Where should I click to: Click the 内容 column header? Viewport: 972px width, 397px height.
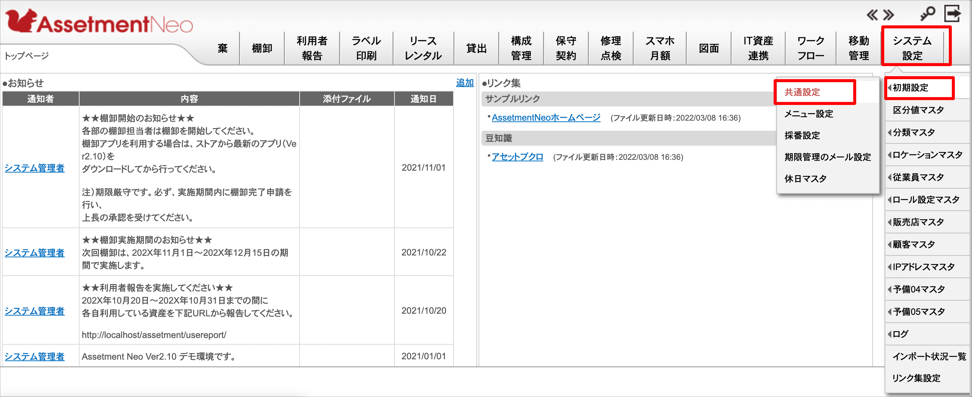point(189,99)
